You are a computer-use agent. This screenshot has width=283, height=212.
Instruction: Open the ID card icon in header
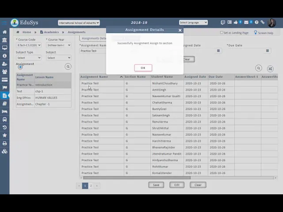point(229,22)
